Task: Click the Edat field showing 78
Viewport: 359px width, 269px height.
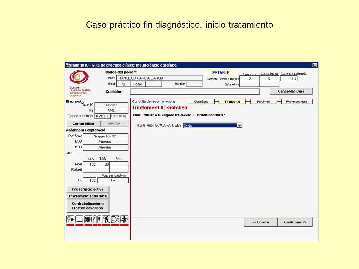Action: pyautogui.click(x=123, y=84)
